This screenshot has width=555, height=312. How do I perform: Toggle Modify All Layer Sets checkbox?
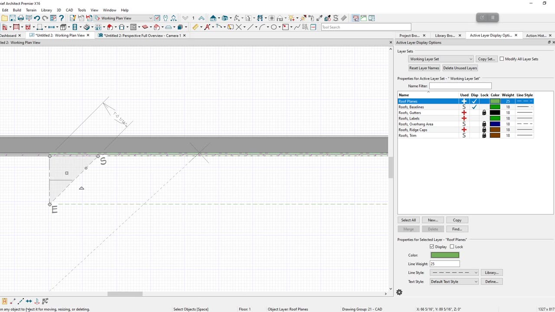[x=502, y=59]
